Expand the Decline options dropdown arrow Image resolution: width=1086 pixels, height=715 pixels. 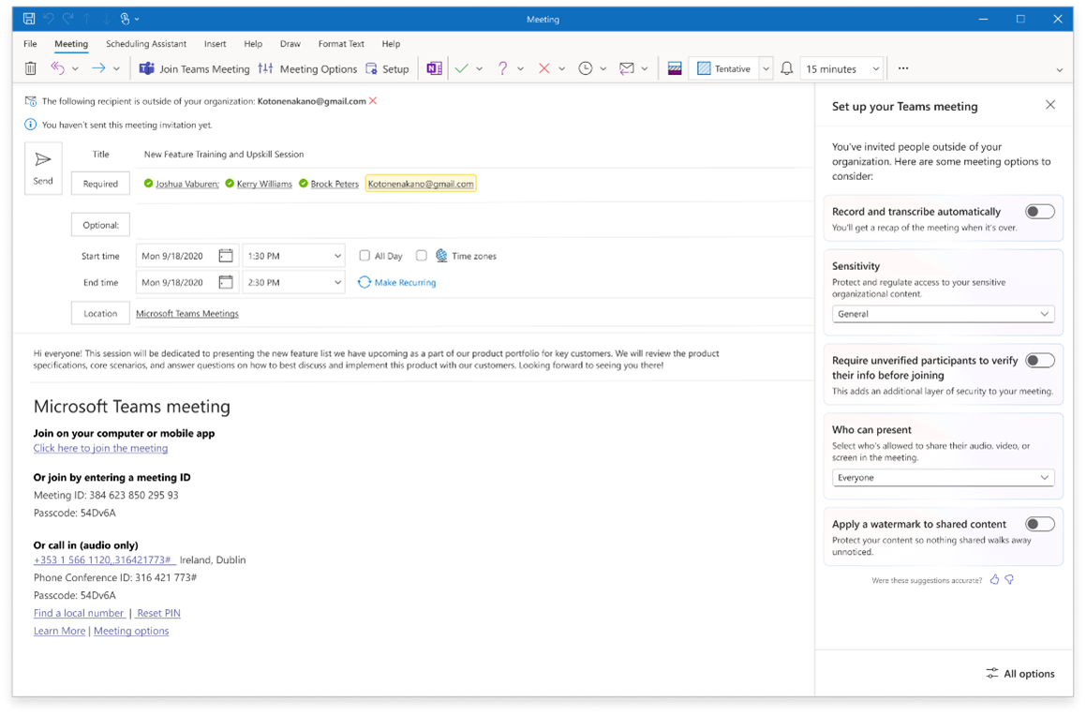tap(561, 68)
